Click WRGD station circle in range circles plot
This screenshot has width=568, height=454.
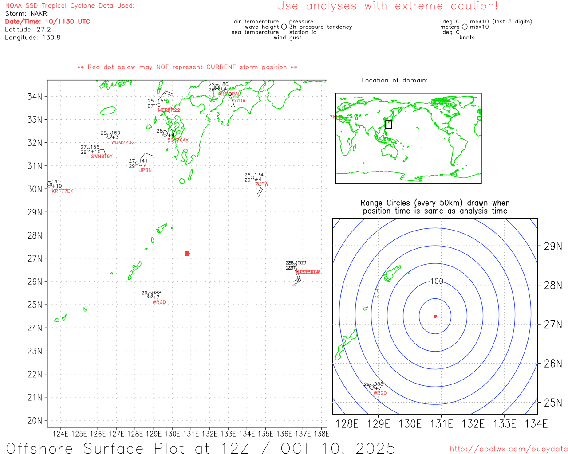pyautogui.click(x=372, y=387)
